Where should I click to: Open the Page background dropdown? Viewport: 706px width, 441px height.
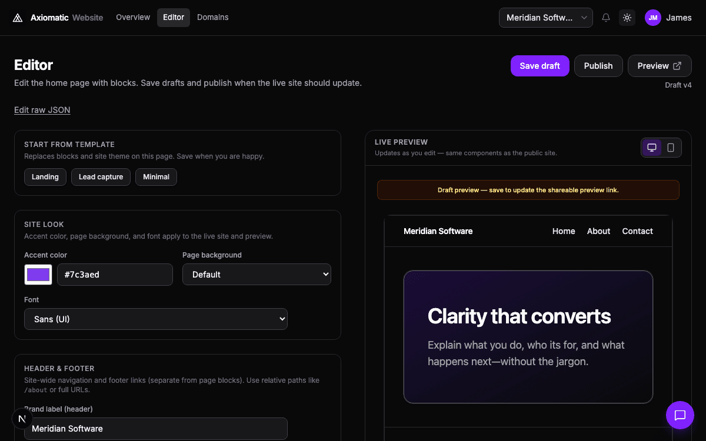(x=257, y=274)
